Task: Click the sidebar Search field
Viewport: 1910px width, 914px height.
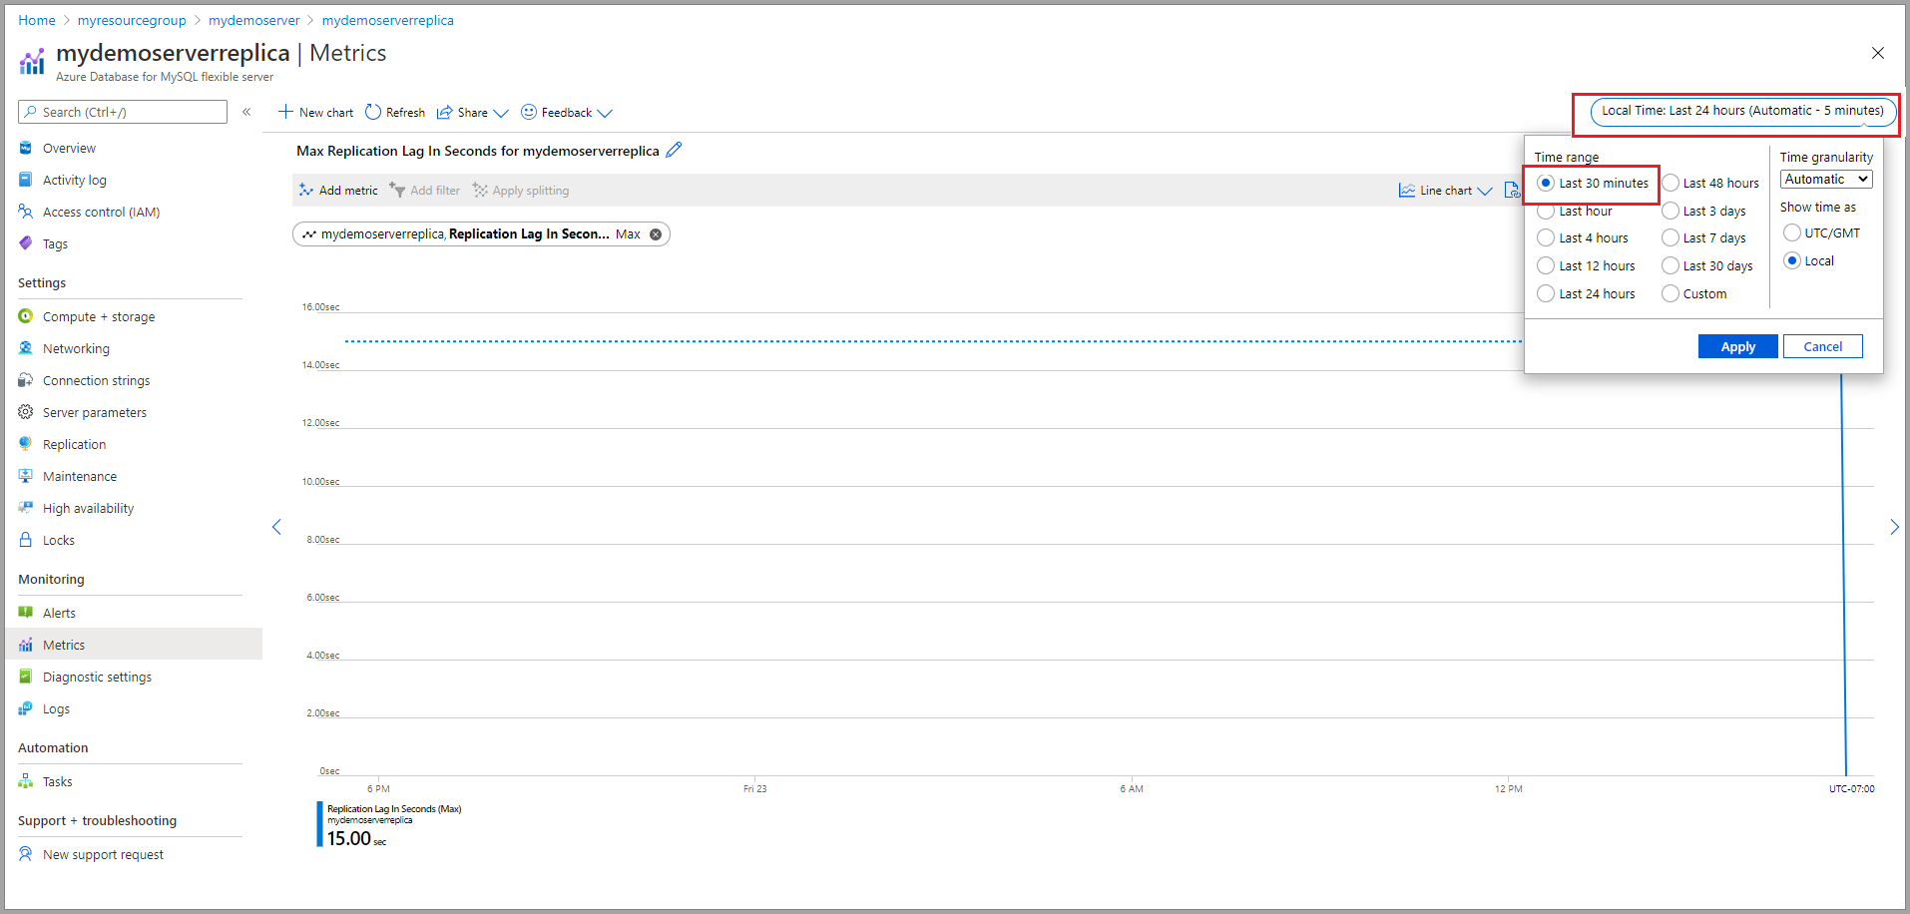Action: point(123,112)
